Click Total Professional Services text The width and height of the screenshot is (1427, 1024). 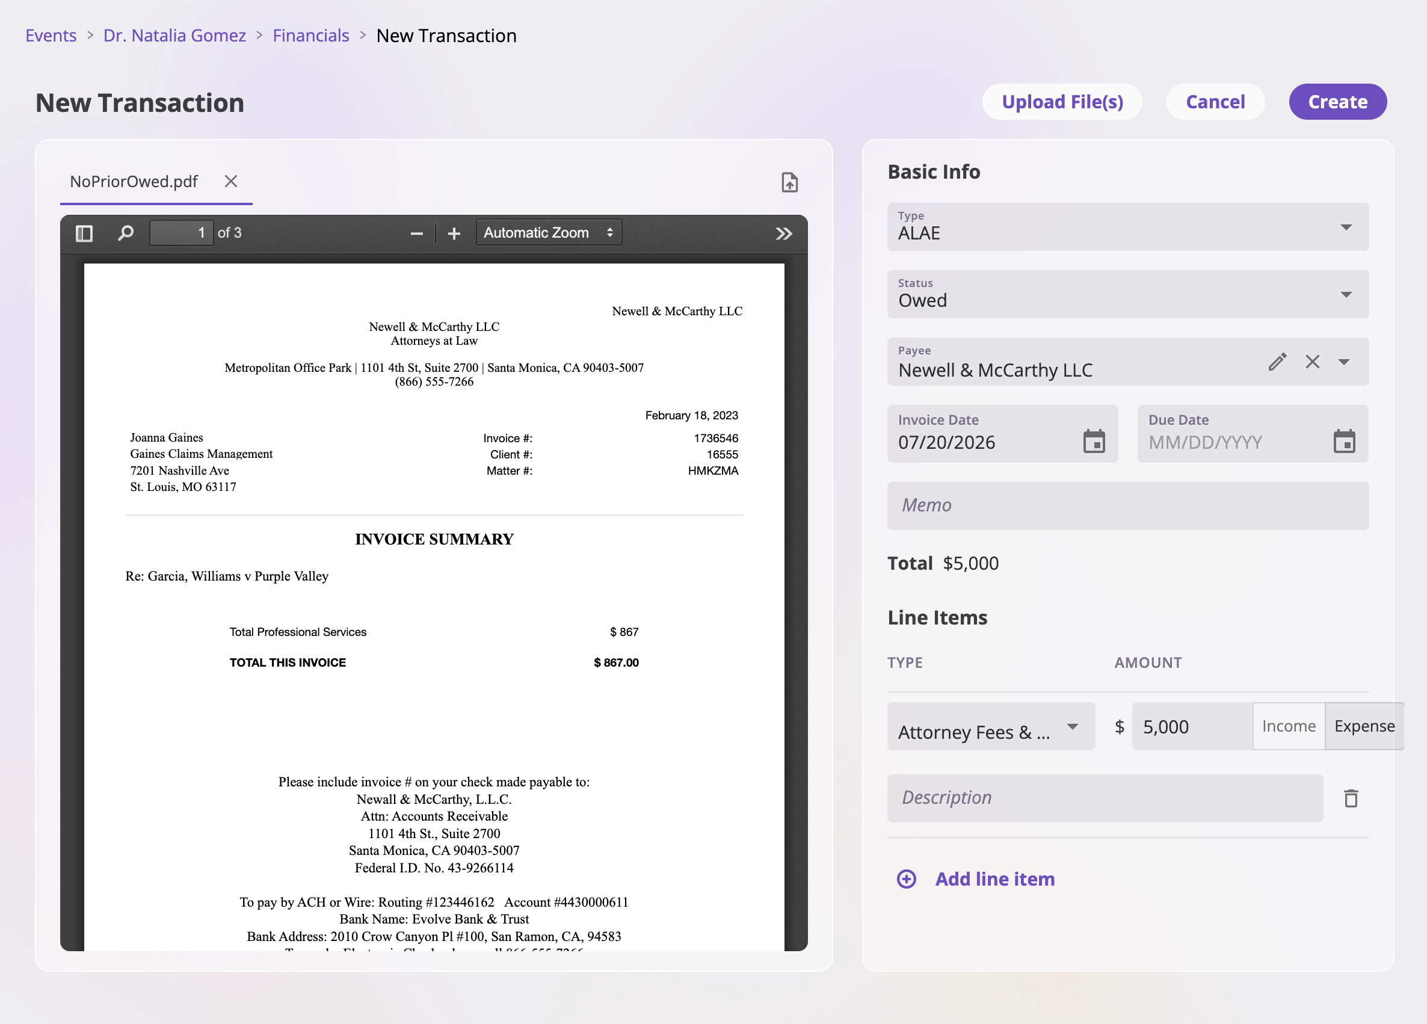click(x=298, y=632)
